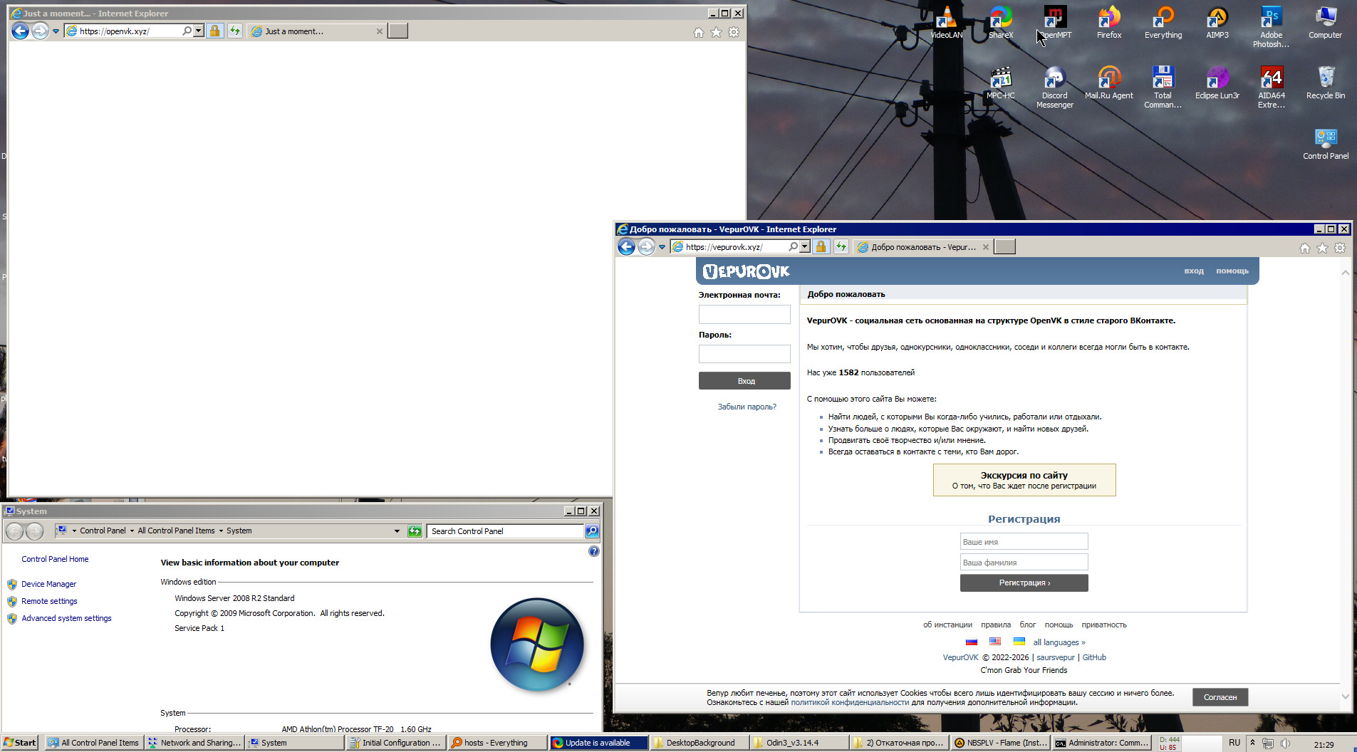Open favorites star in VepurOVK browser window

[1322, 248]
